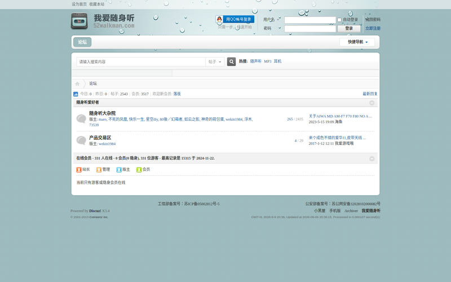Open the Comsenz Inc. footer link

[x=99, y=217]
